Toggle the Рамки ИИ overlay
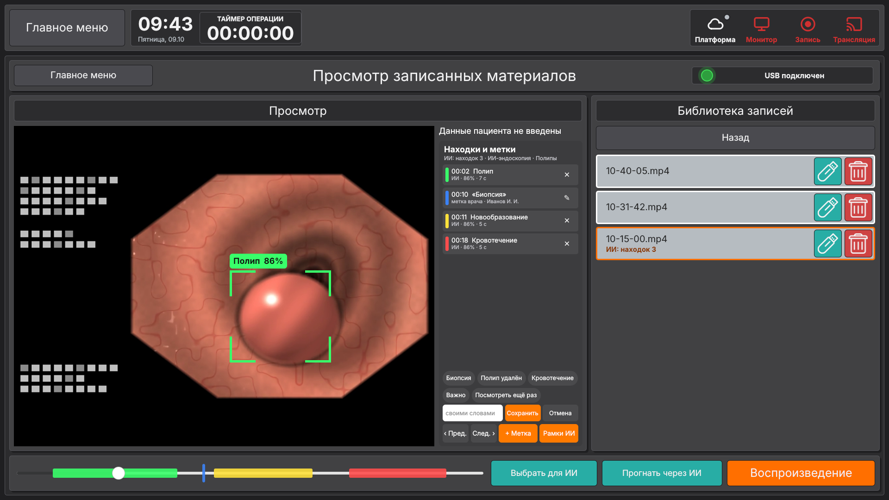This screenshot has height=500, width=889. point(559,433)
